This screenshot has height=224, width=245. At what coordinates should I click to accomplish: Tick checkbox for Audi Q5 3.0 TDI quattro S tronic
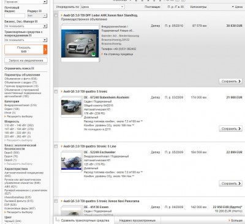[56, 92]
